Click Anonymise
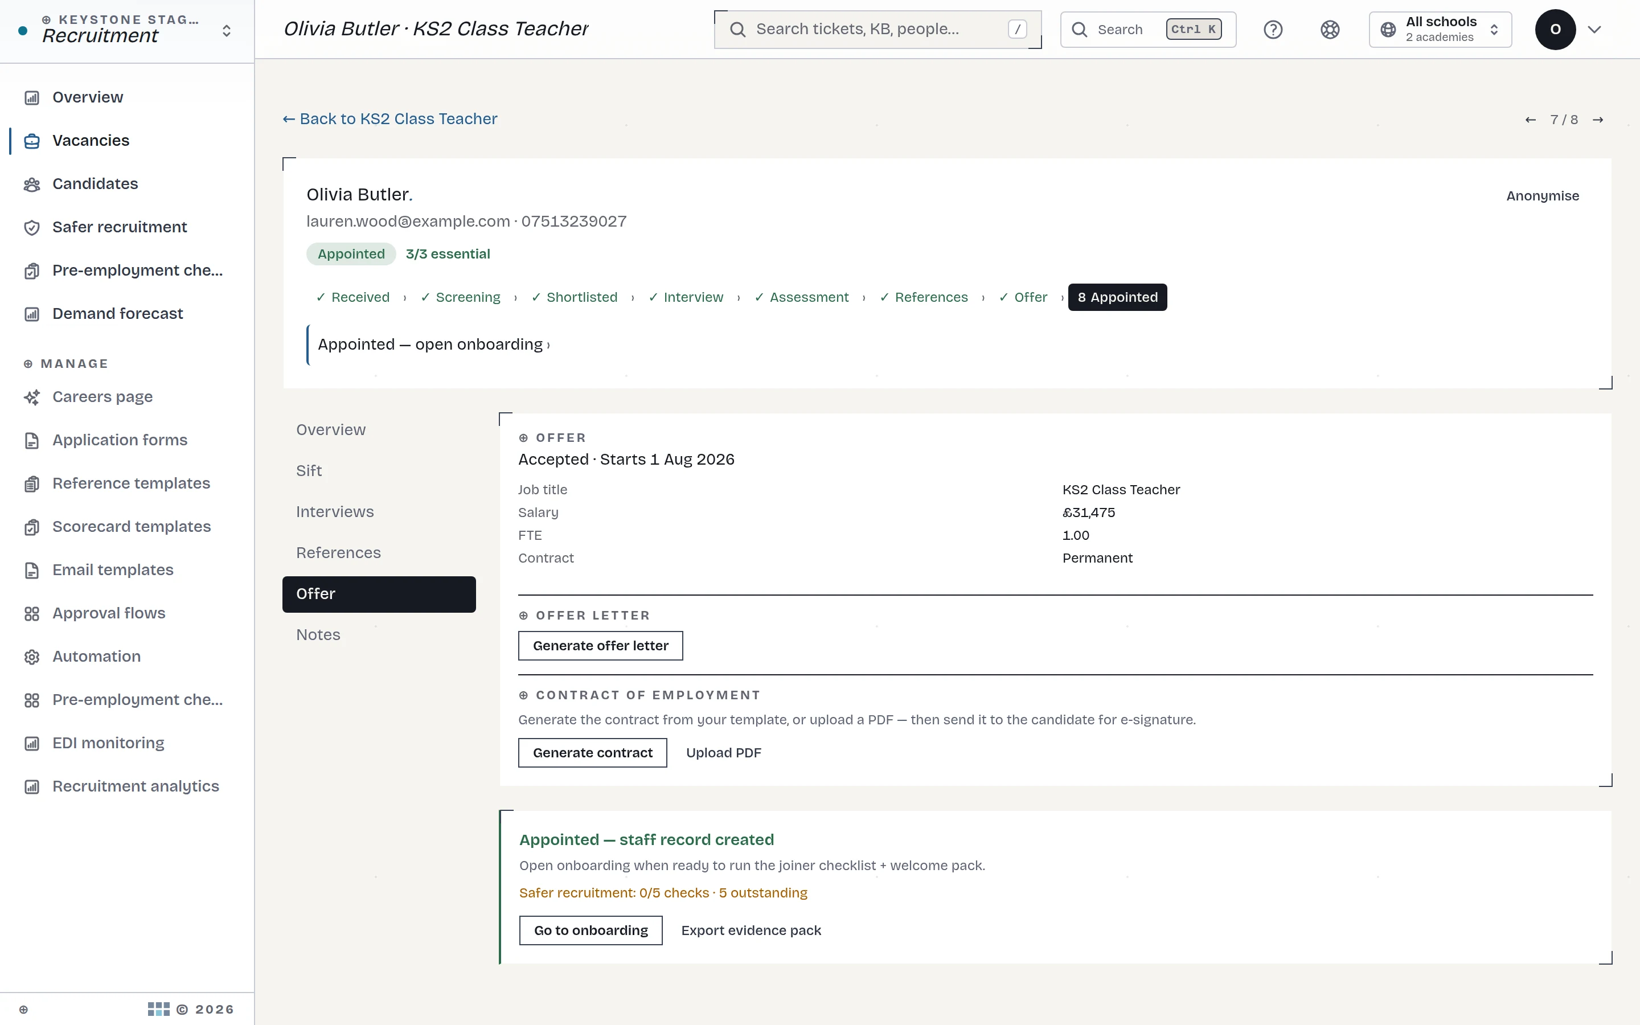The height and width of the screenshot is (1025, 1640). coord(1543,196)
